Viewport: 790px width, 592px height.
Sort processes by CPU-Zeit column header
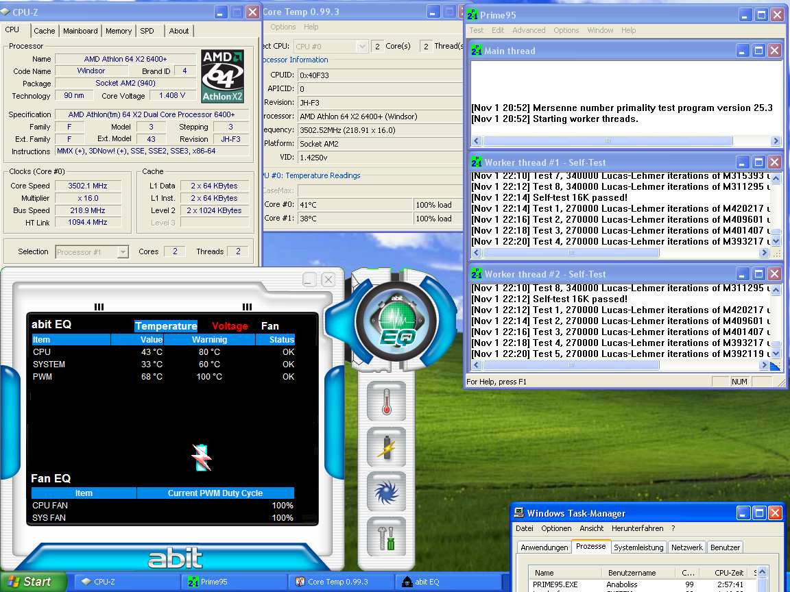(724, 572)
